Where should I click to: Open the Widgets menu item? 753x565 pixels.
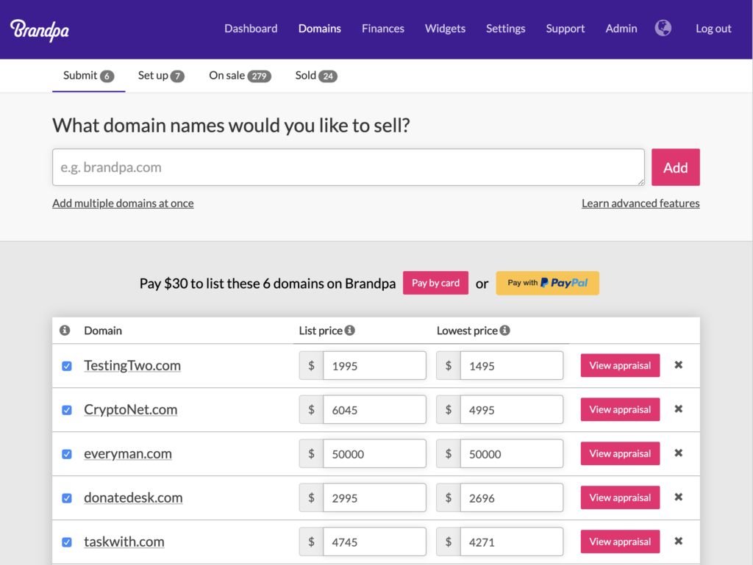point(445,29)
